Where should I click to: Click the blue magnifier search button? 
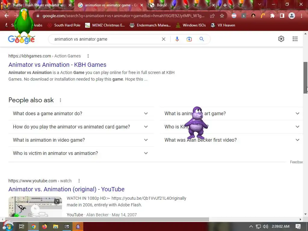[x=202, y=39]
